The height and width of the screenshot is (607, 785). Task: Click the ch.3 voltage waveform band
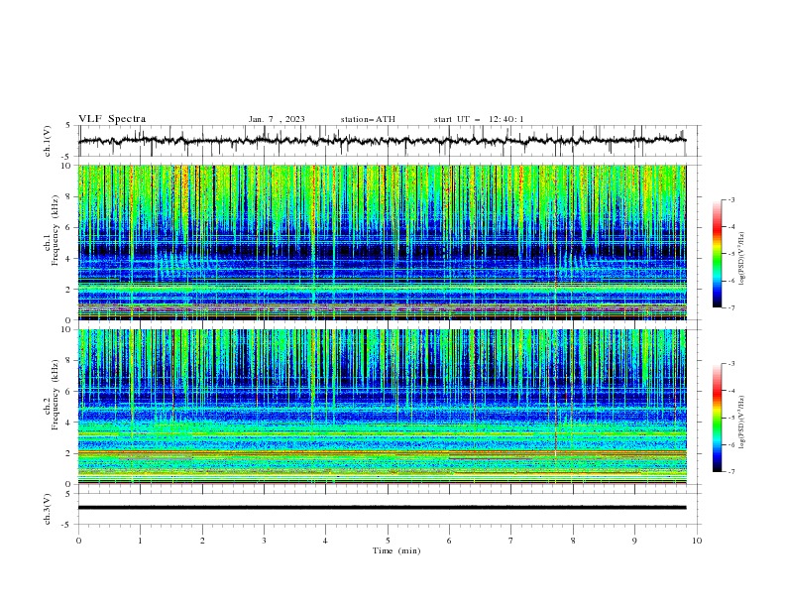pyautogui.click(x=382, y=508)
